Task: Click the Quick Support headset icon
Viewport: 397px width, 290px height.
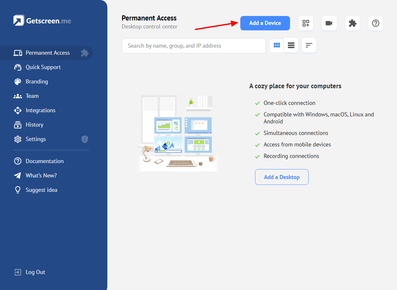Action: (18, 67)
